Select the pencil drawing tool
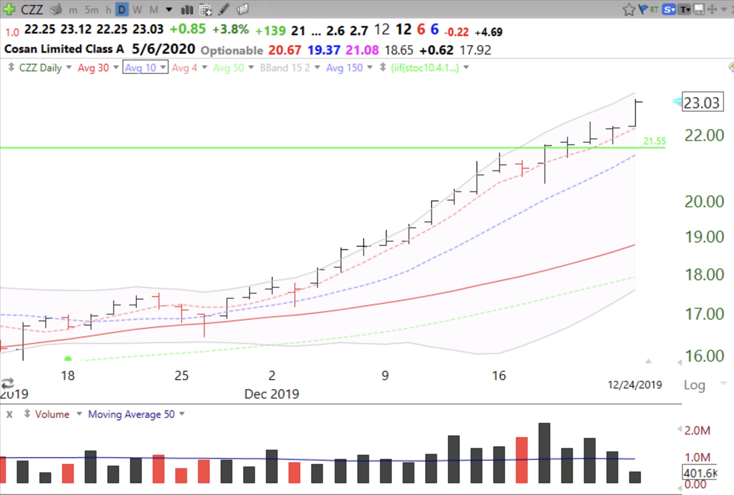The width and height of the screenshot is (734, 495). pos(224,9)
